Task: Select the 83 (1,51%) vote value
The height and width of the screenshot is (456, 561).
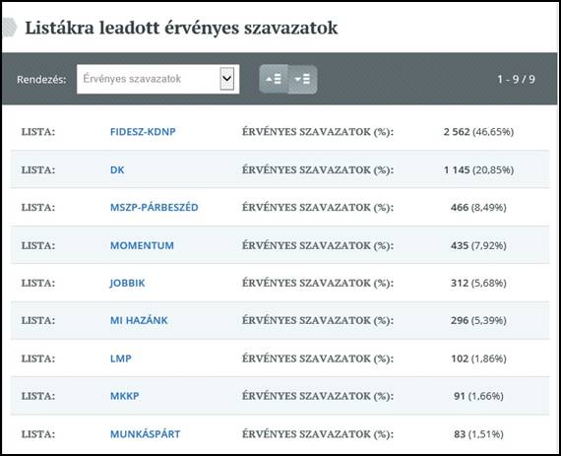Action: click(x=478, y=434)
